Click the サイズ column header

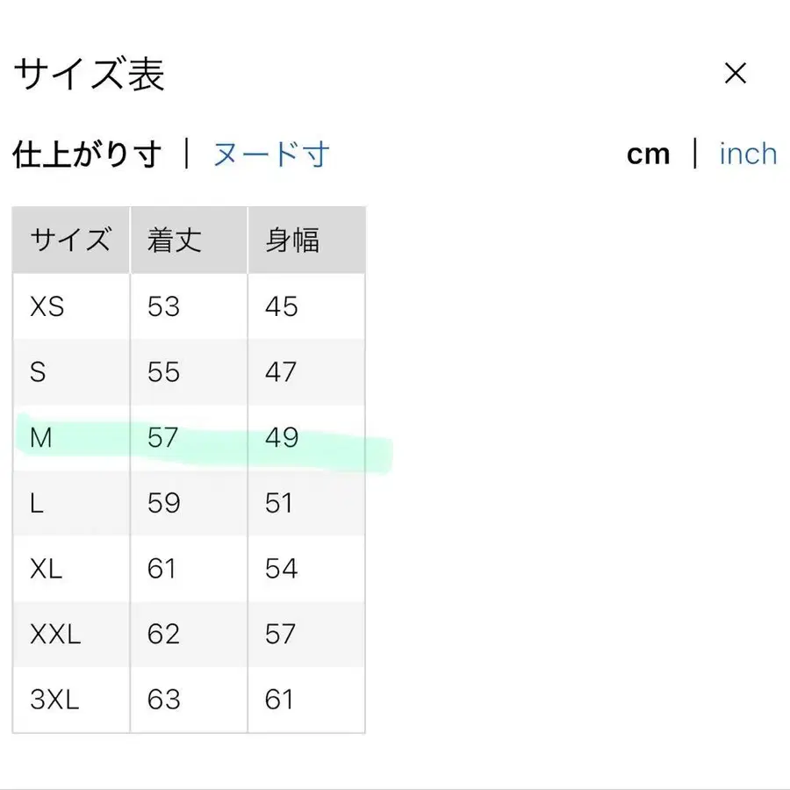point(70,238)
